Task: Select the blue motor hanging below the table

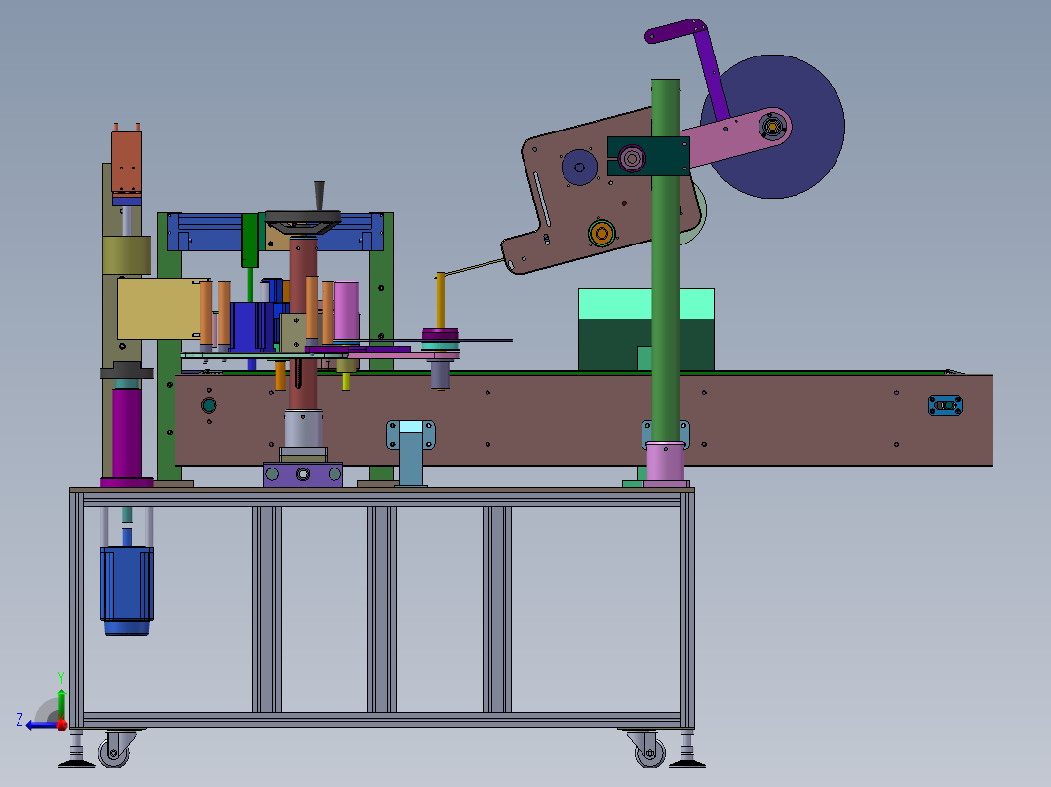Action: coord(127,590)
